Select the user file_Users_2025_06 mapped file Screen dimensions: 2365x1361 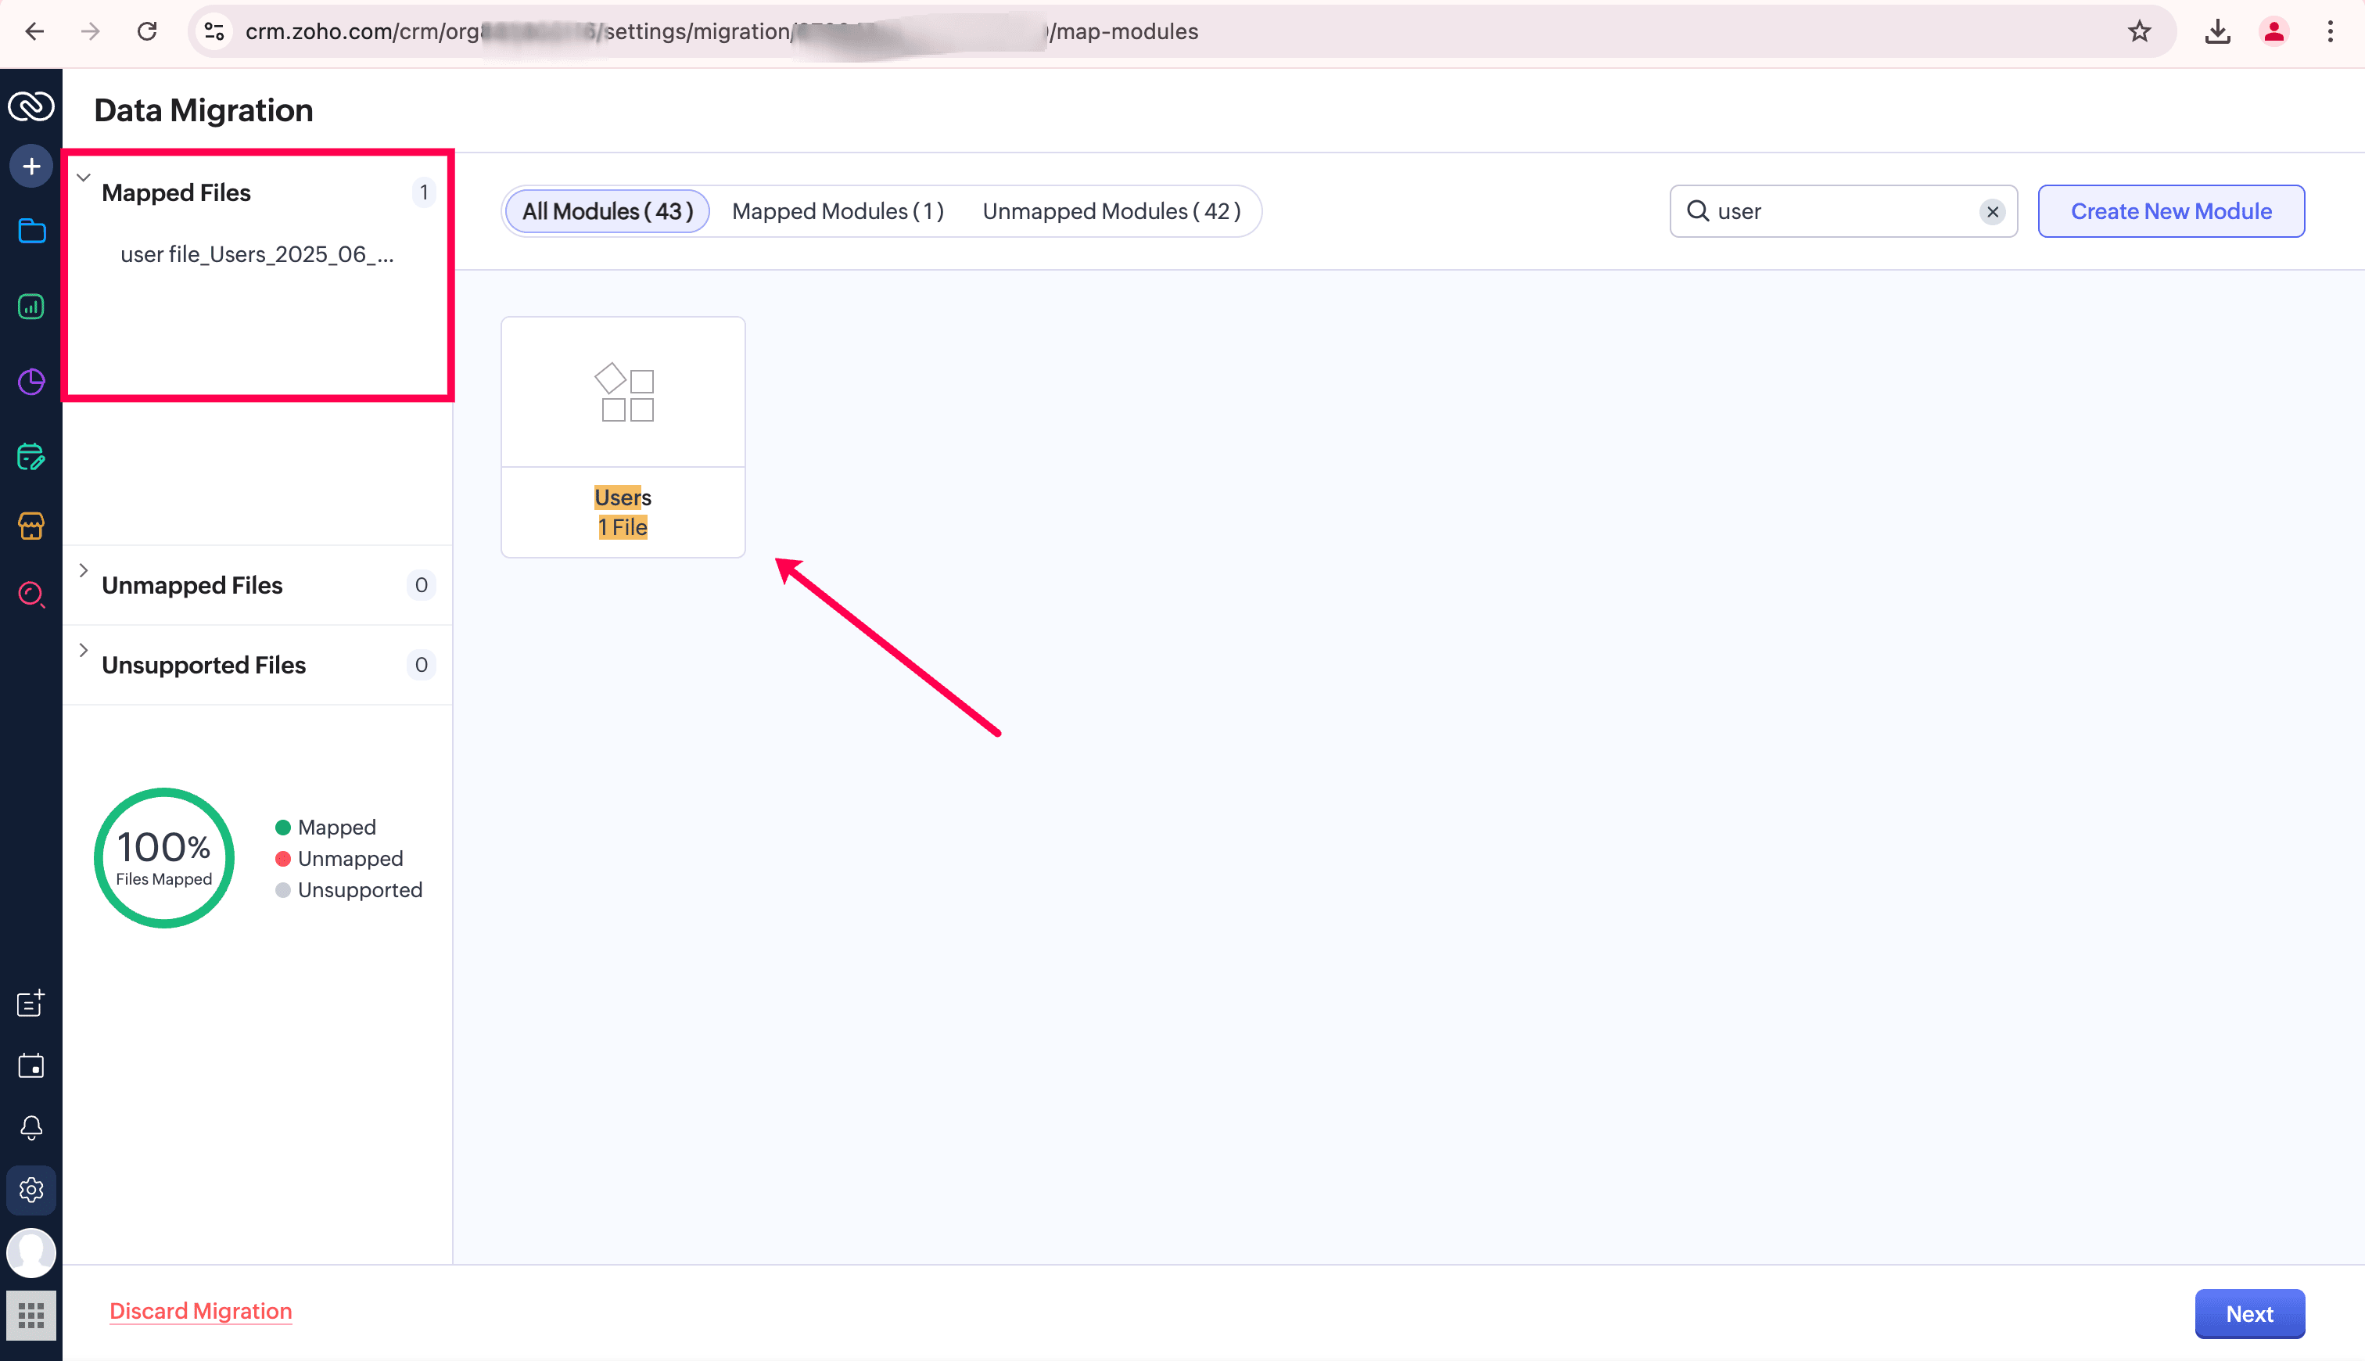point(257,255)
